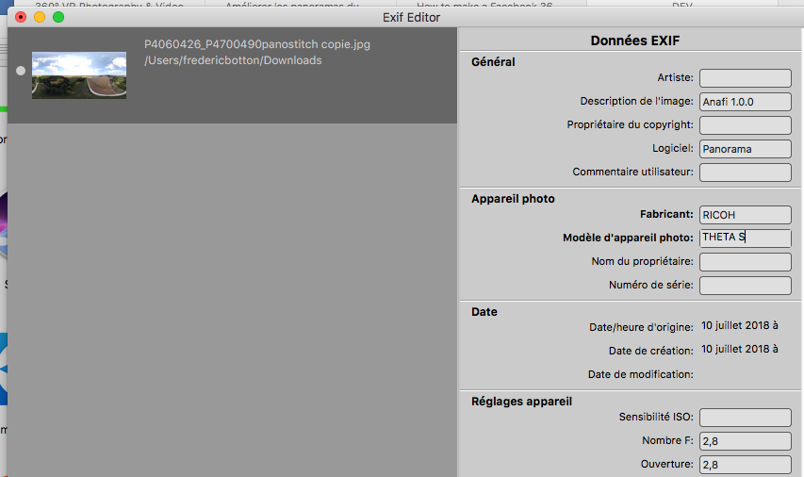Click the Général section heading
This screenshot has height=477, width=804.
point(493,62)
